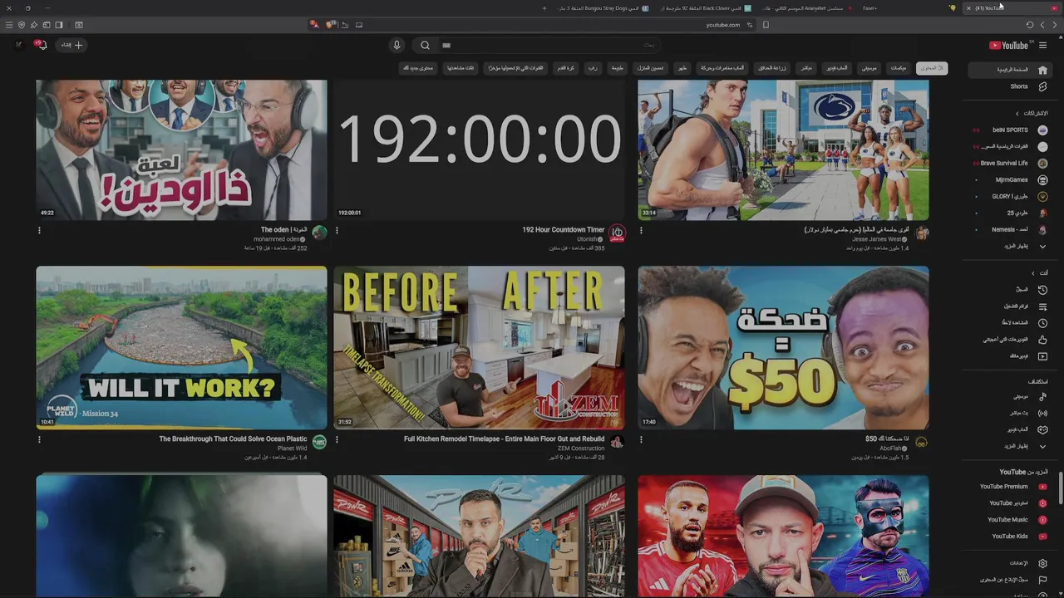The width and height of the screenshot is (1064, 598).
Task: Open more options for Jesse James West video
Action: click(641, 231)
